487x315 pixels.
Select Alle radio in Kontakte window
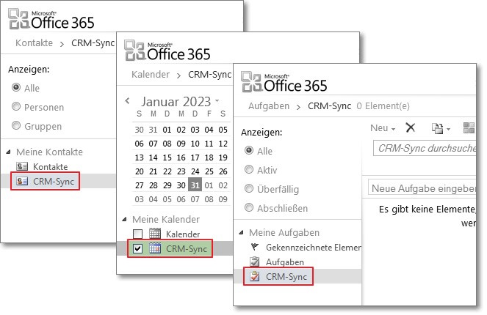(x=16, y=88)
